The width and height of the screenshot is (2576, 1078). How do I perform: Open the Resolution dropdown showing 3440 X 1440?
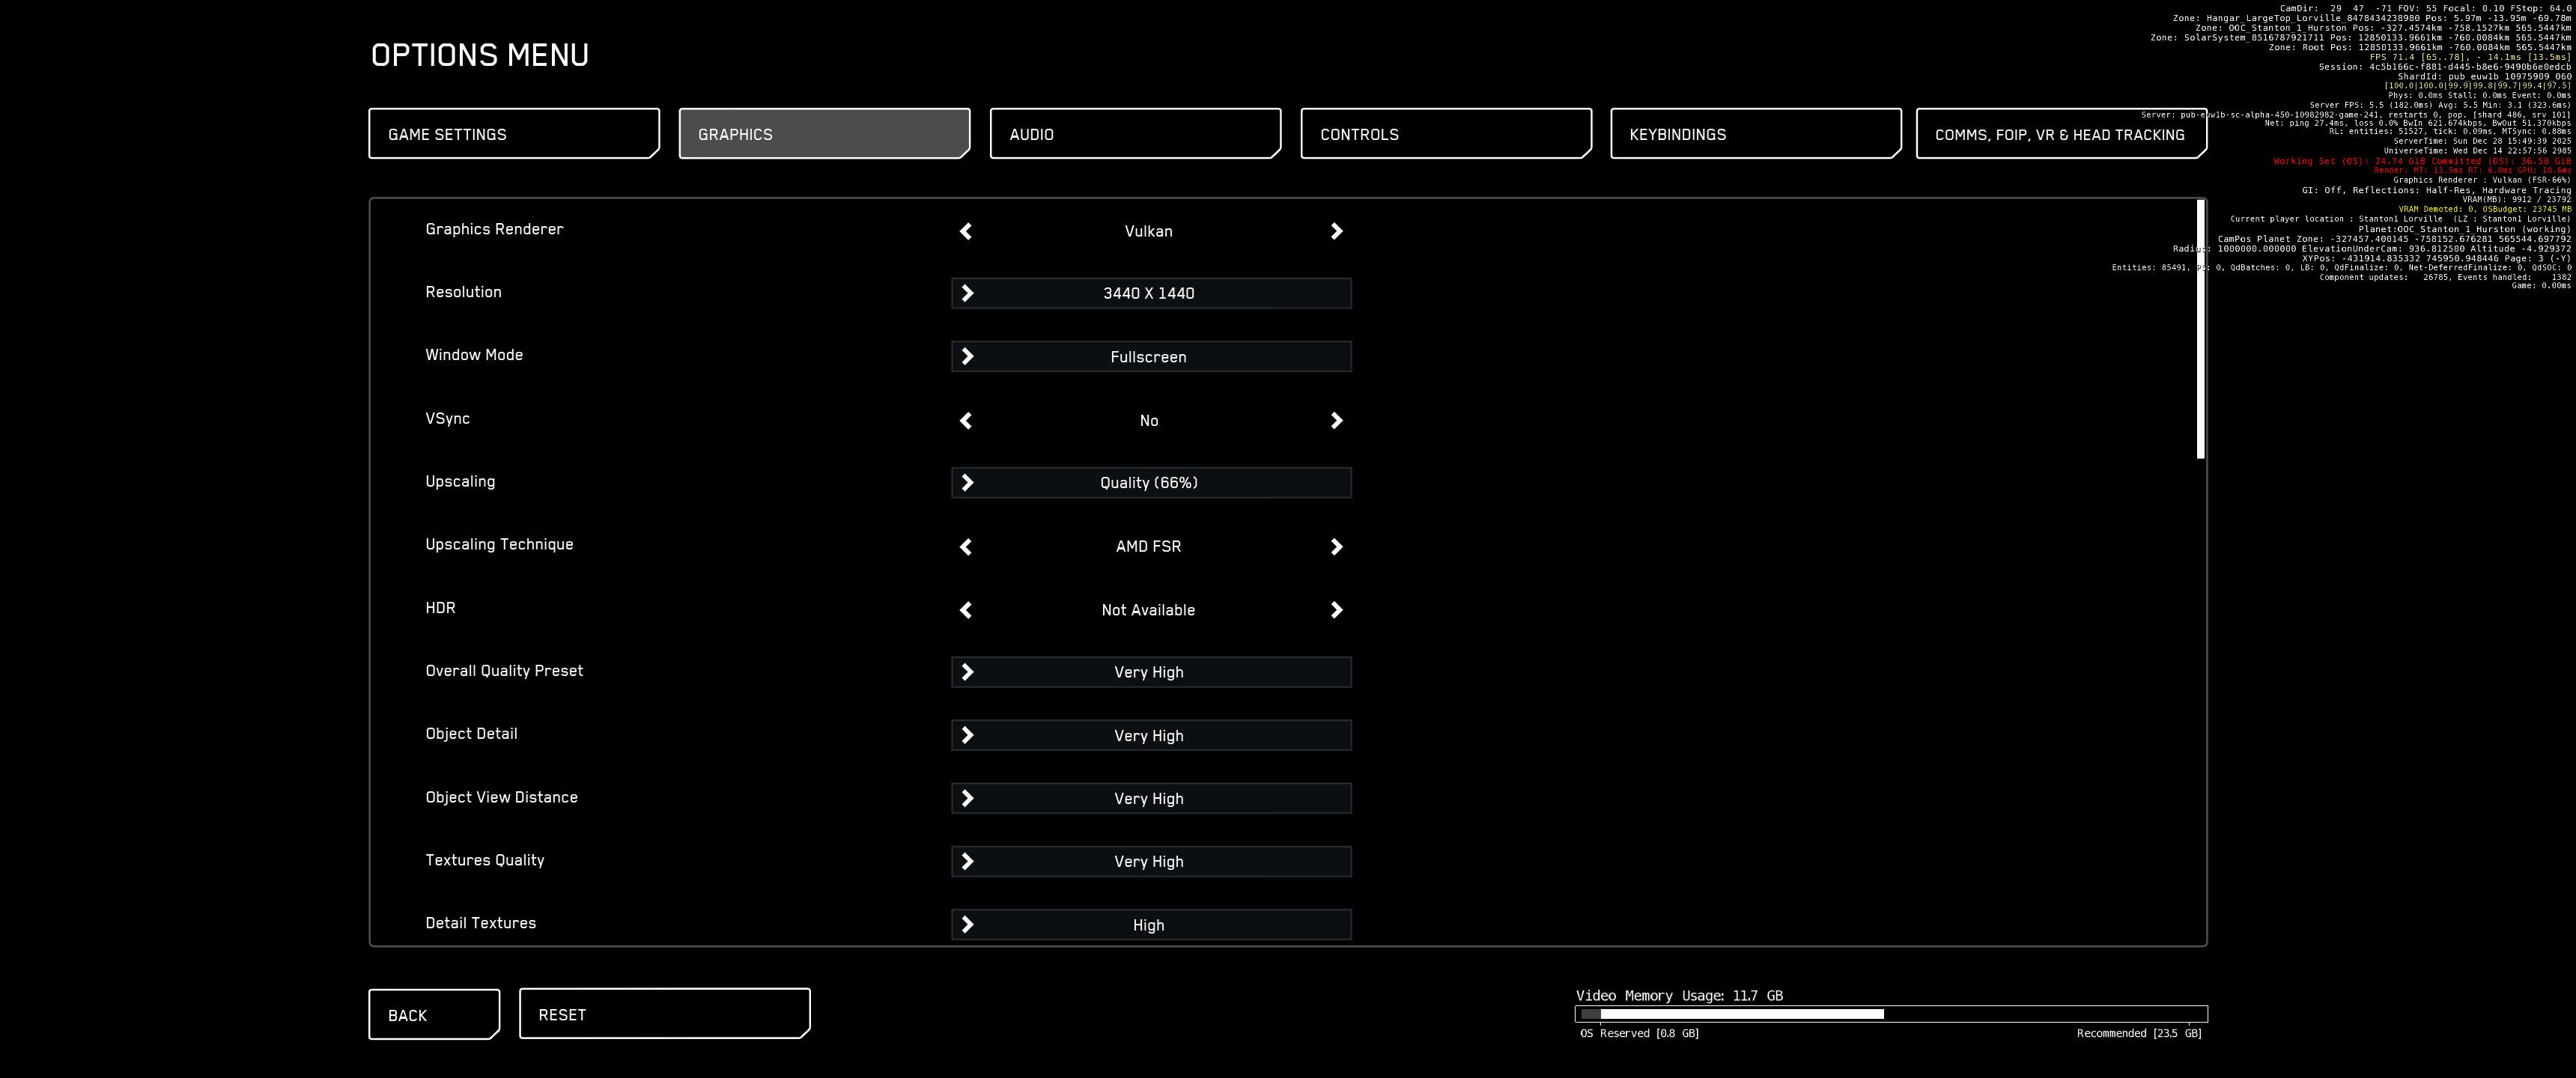coord(1150,293)
